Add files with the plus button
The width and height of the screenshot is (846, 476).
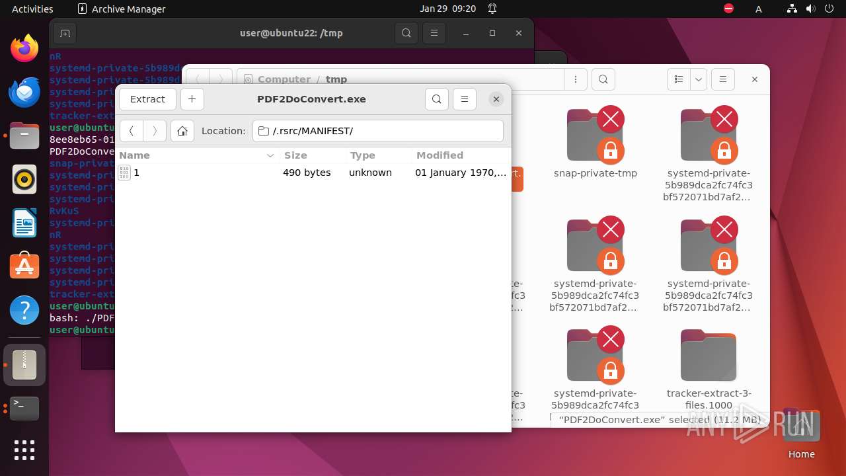coord(192,99)
